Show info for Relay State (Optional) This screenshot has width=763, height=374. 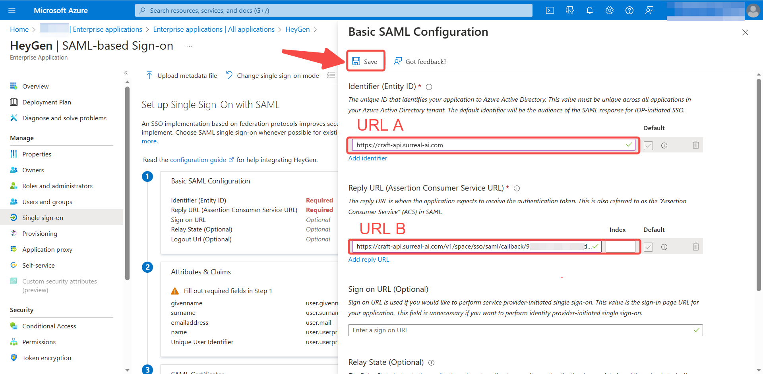pos(431,363)
